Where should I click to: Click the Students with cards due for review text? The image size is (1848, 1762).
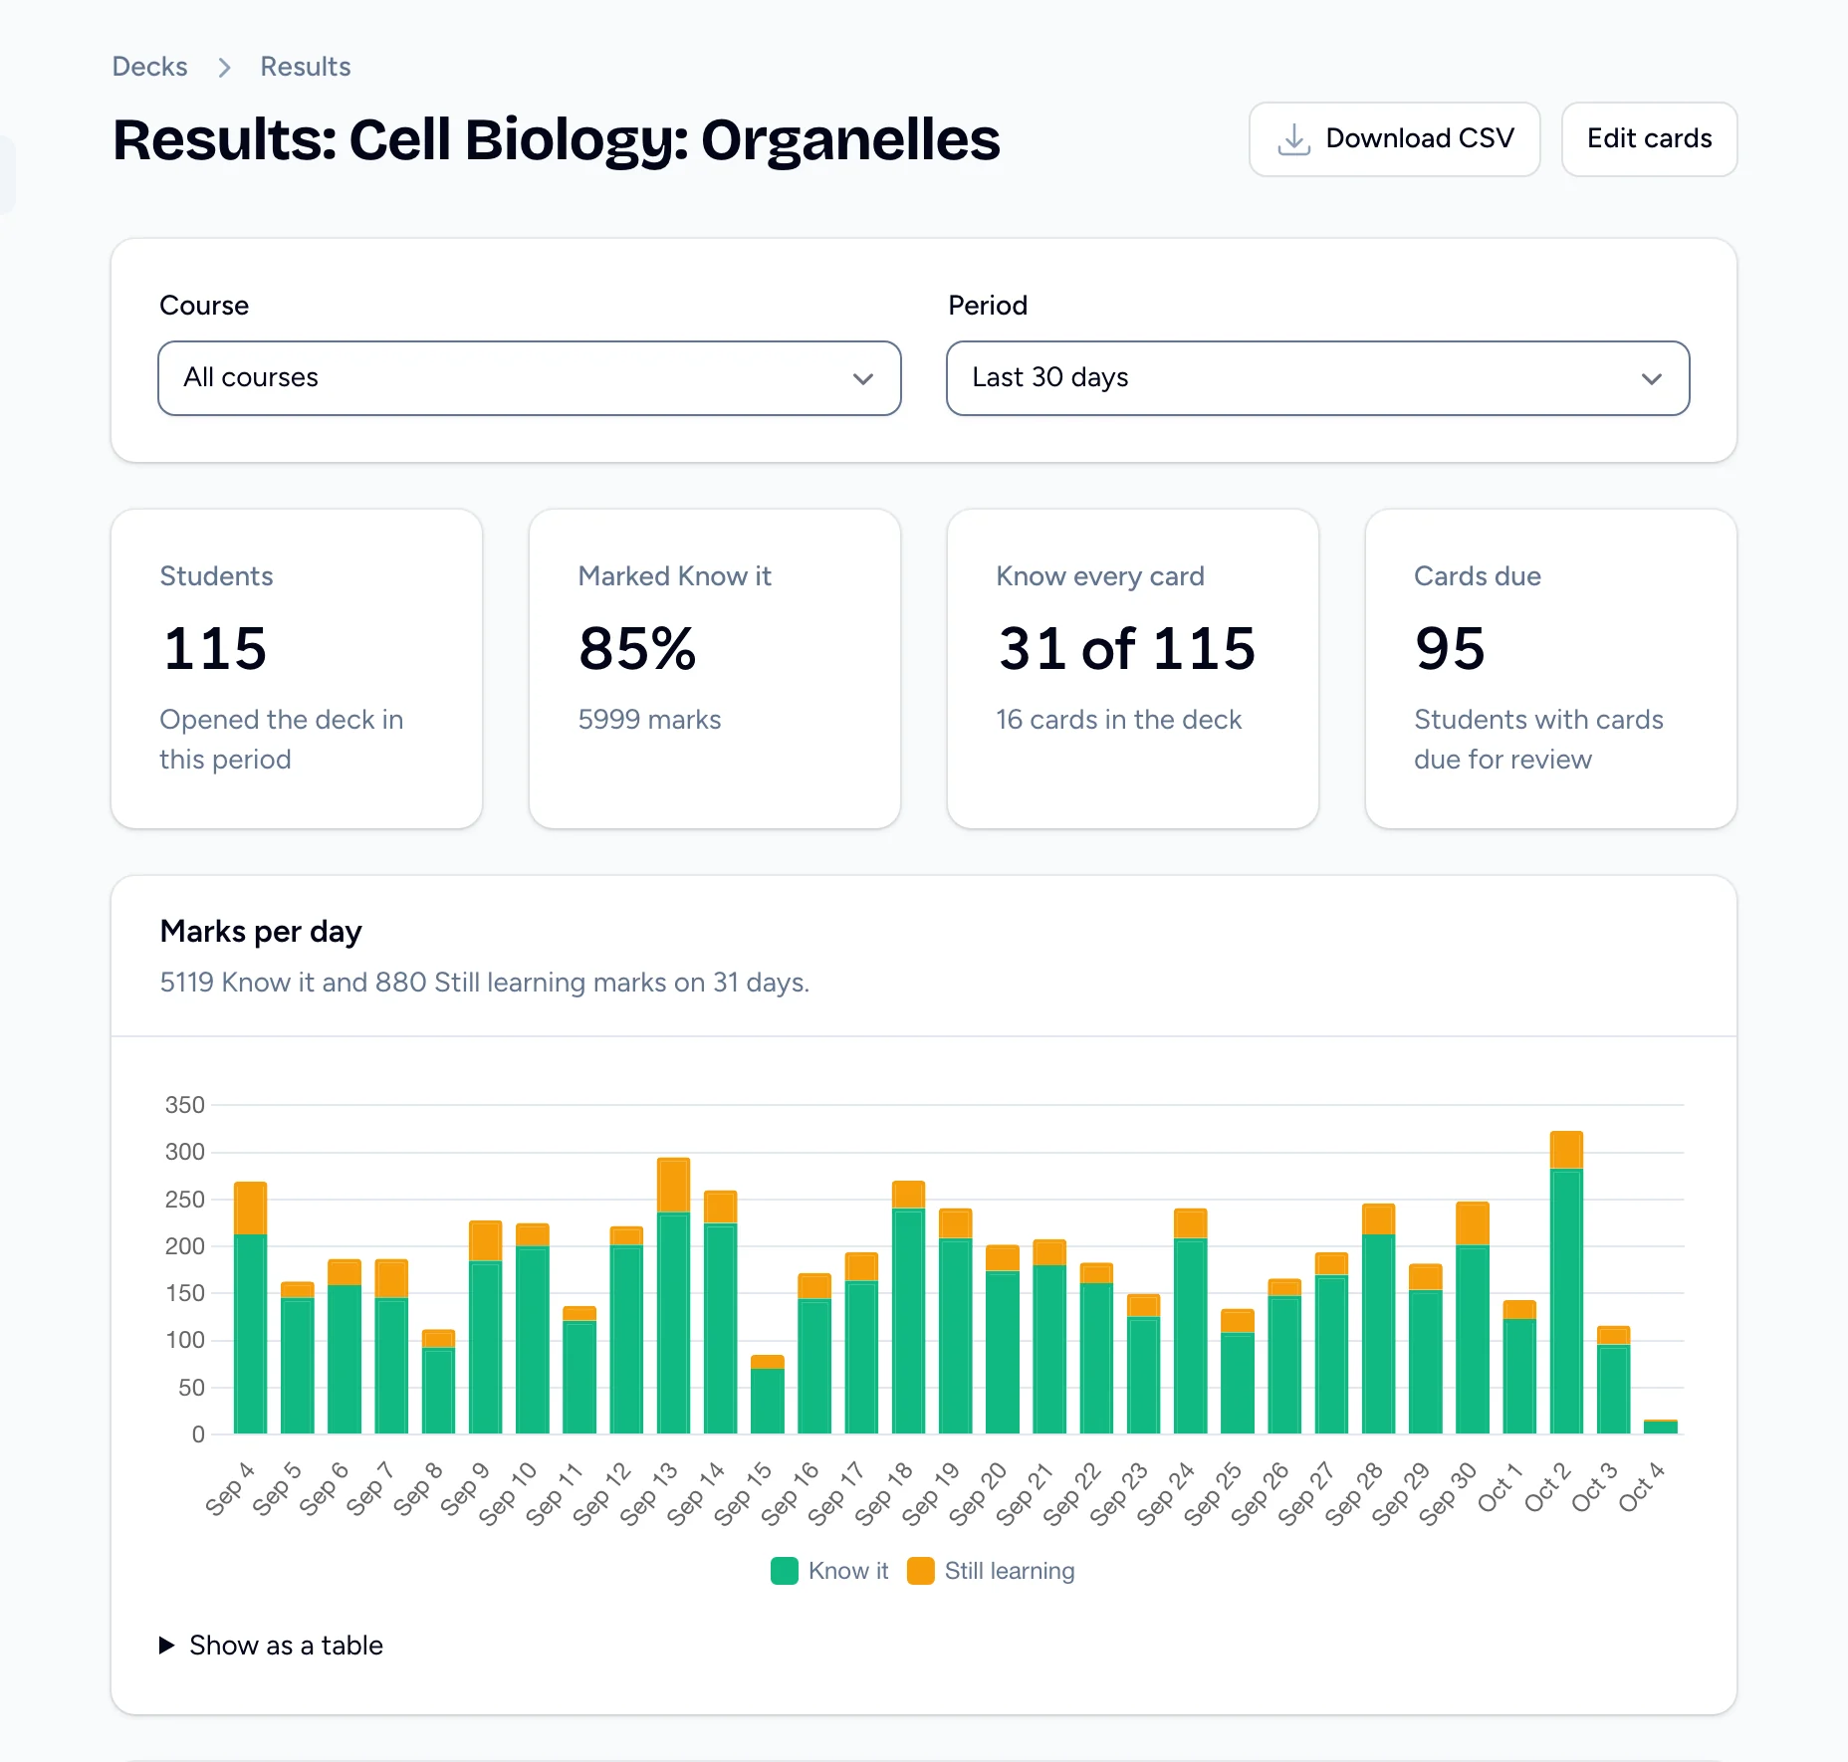pos(1538,740)
